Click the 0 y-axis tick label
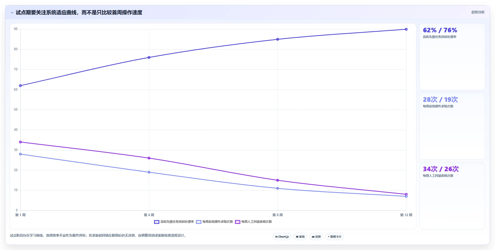Image resolution: width=495 pixels, height=250 pixels. 17,210
